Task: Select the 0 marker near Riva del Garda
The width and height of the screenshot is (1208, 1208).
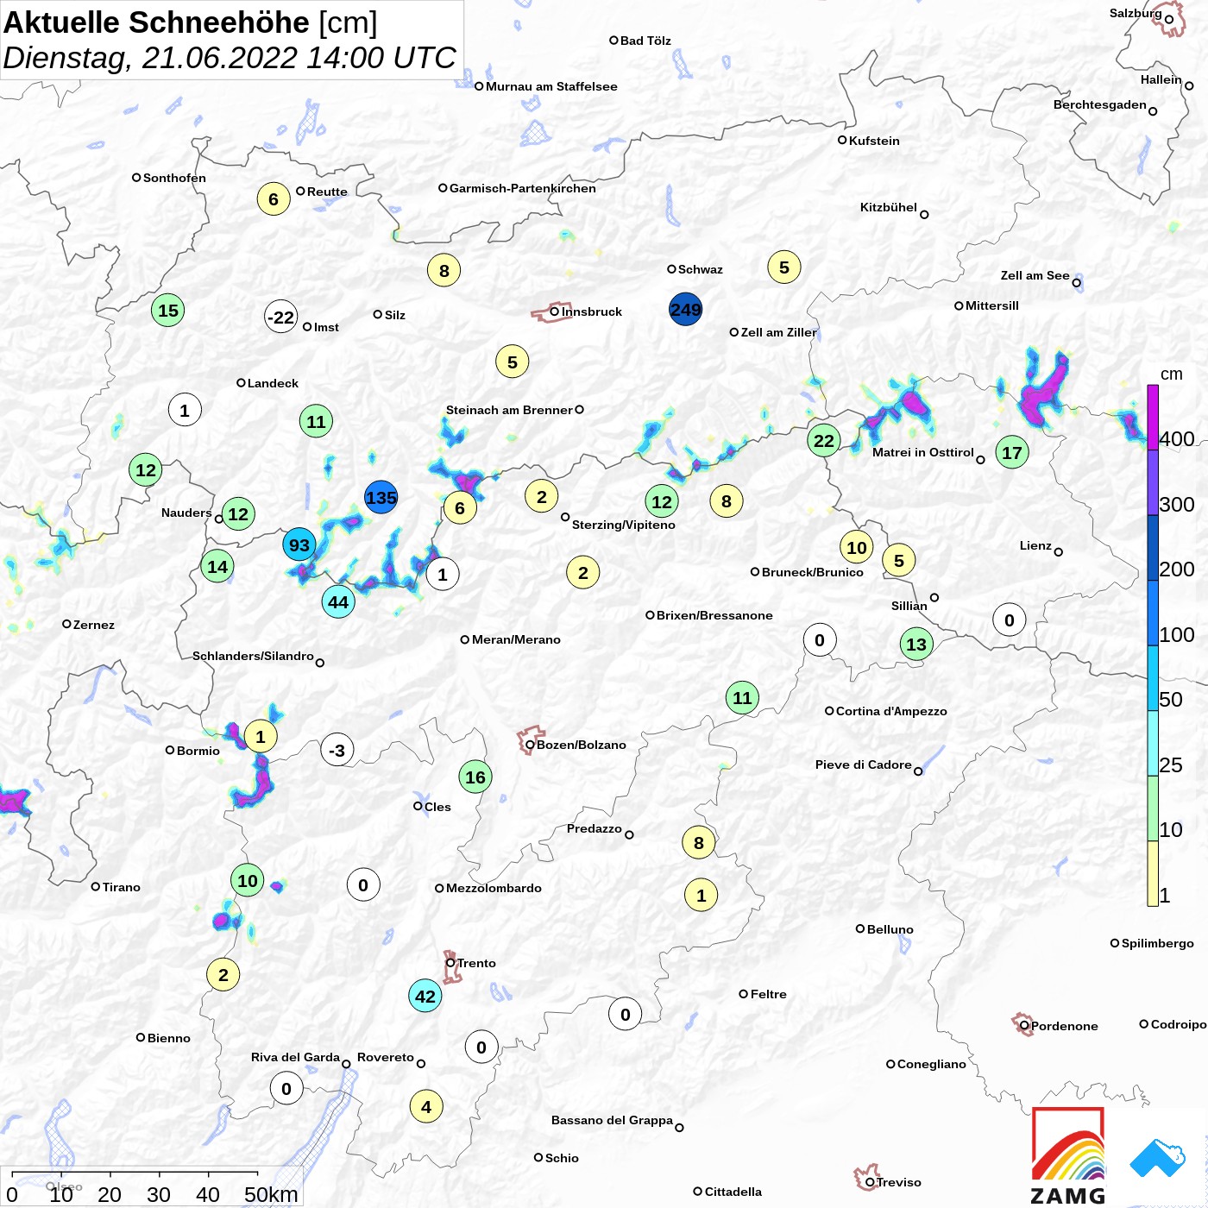Action: (286, 1089)
